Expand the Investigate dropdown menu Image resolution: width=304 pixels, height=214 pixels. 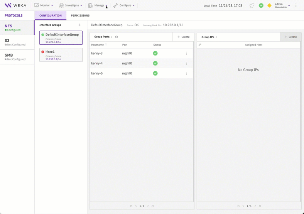(x=71, y=5)
